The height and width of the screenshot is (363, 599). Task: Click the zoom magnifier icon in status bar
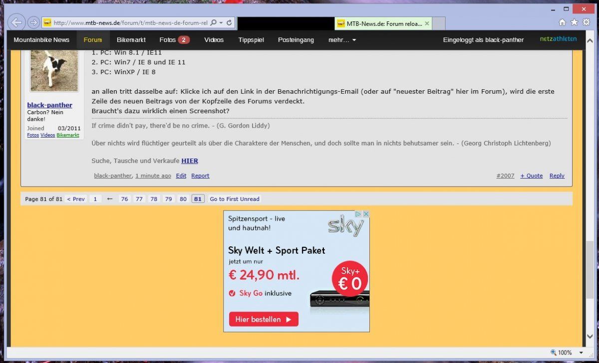pos(554,353)
